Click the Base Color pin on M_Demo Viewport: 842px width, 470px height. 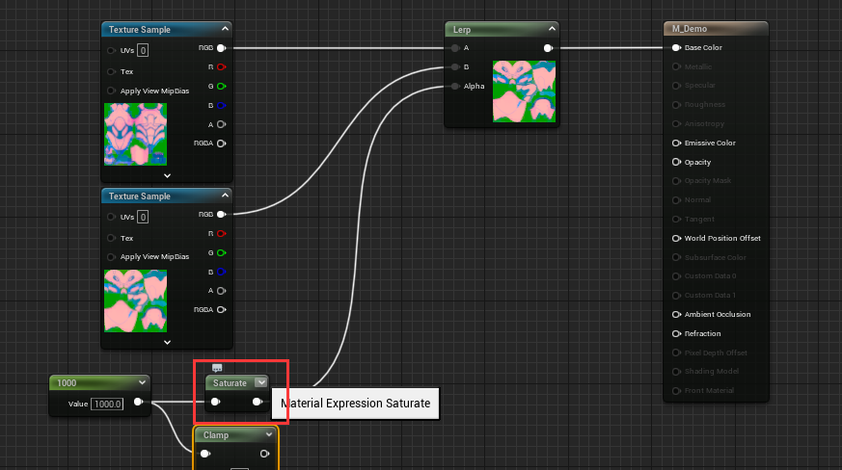coord(676,47)
